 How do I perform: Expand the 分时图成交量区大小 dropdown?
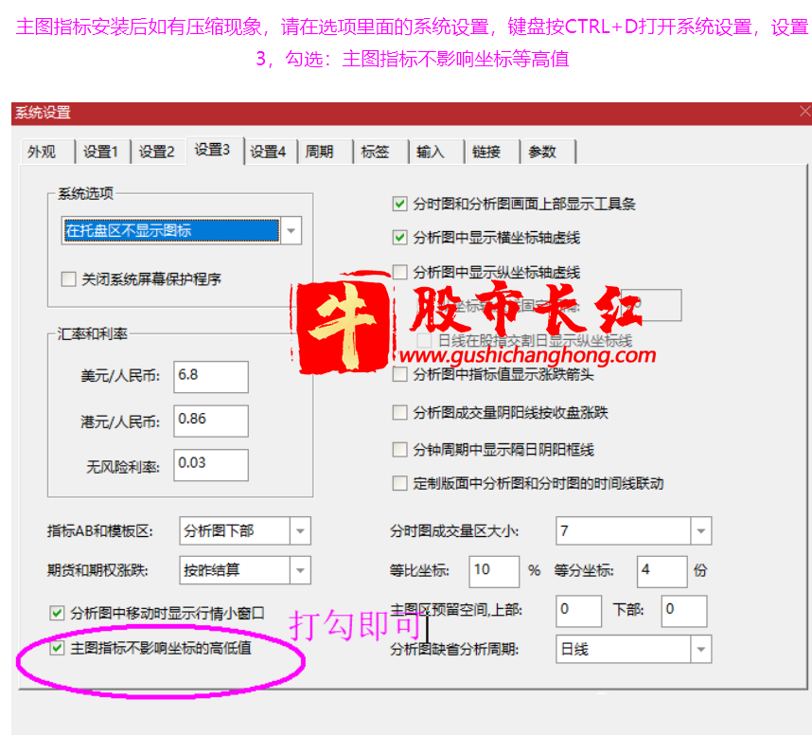coord(701,530)
